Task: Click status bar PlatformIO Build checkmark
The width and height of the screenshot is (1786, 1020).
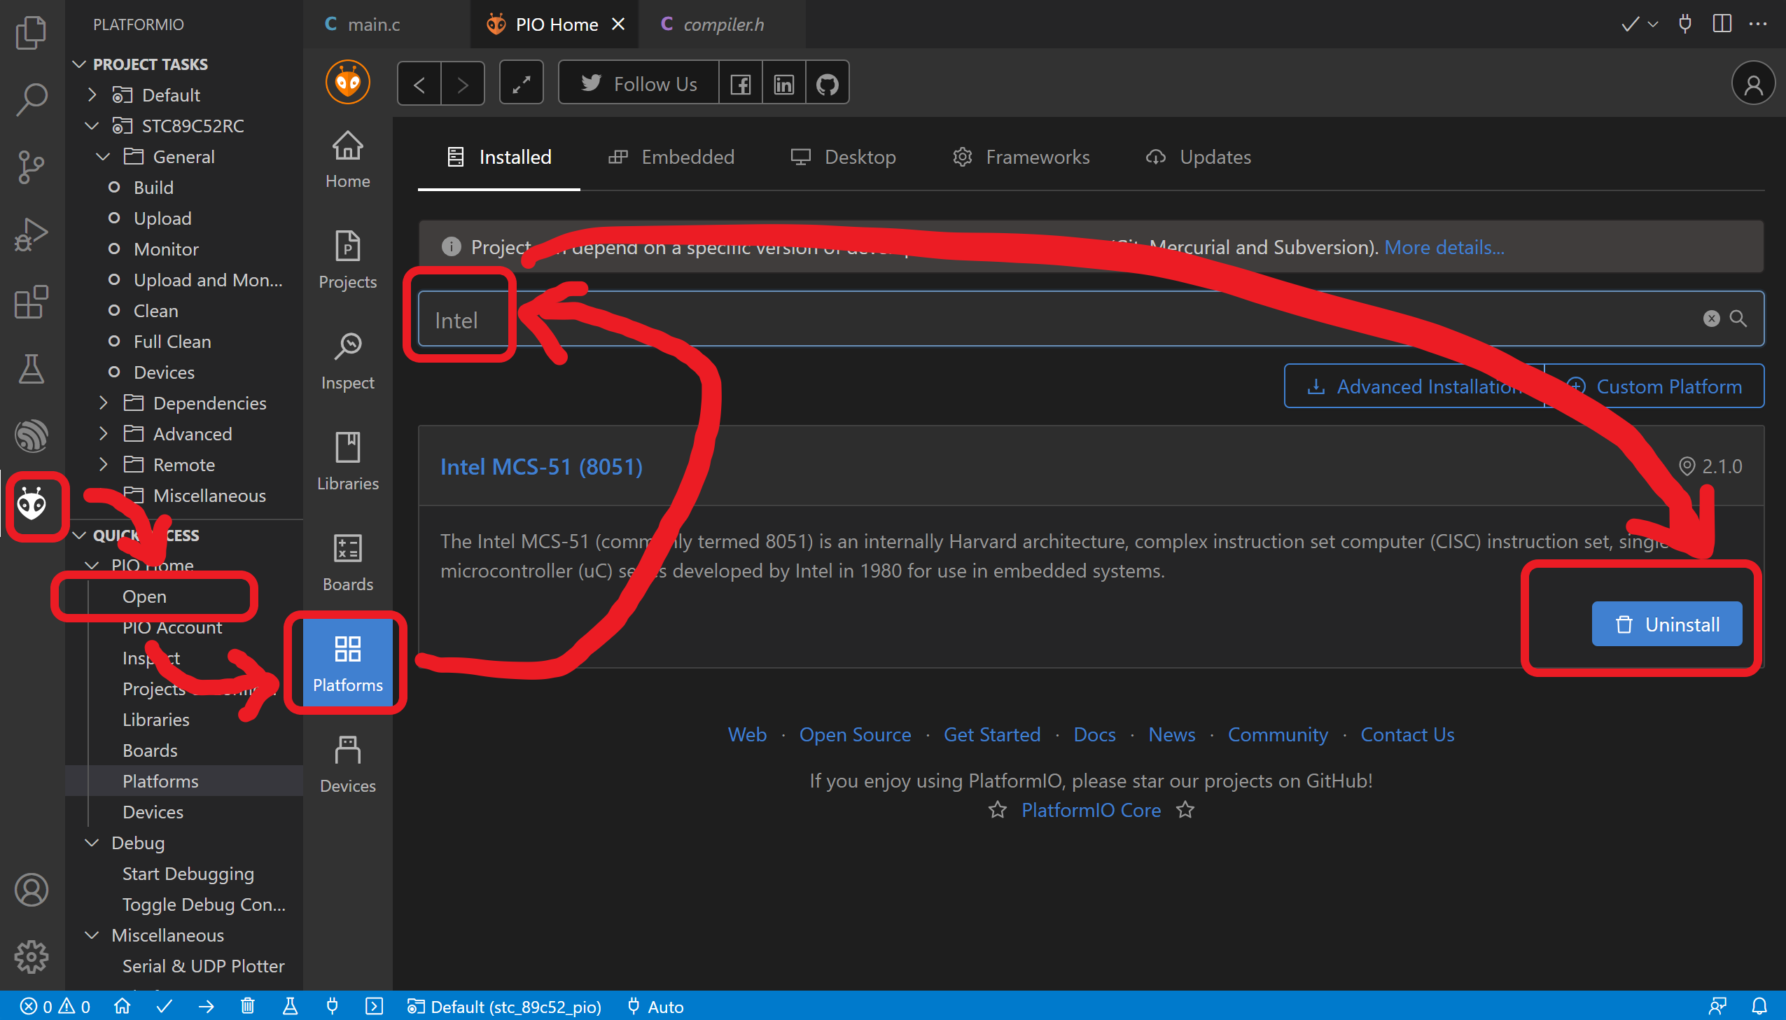Action: pyautogui.click(x=165, y=1007)
